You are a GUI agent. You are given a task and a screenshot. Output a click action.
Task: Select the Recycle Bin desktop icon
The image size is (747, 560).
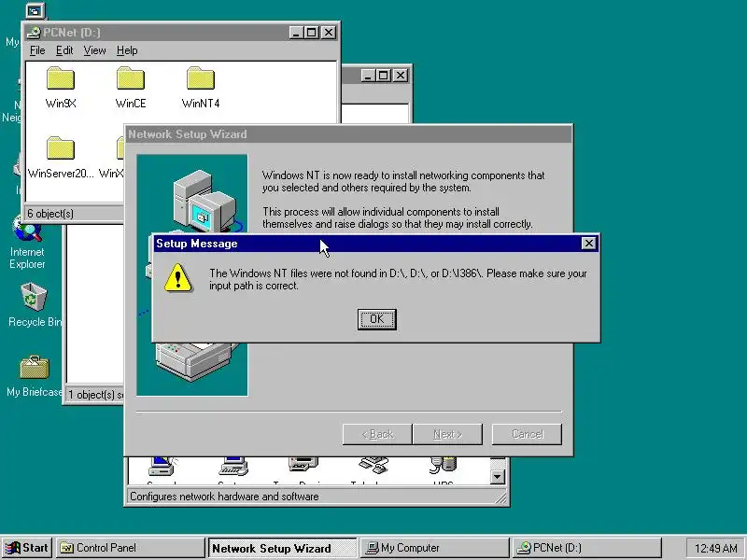(x=34, y=305)
